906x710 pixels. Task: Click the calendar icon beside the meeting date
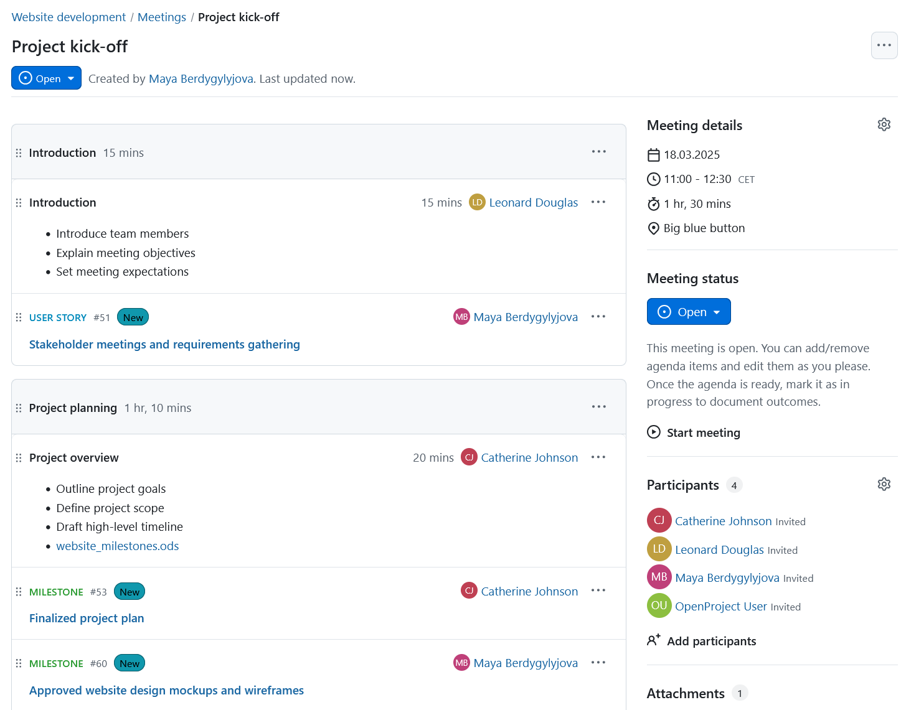[x=653, y=154]
